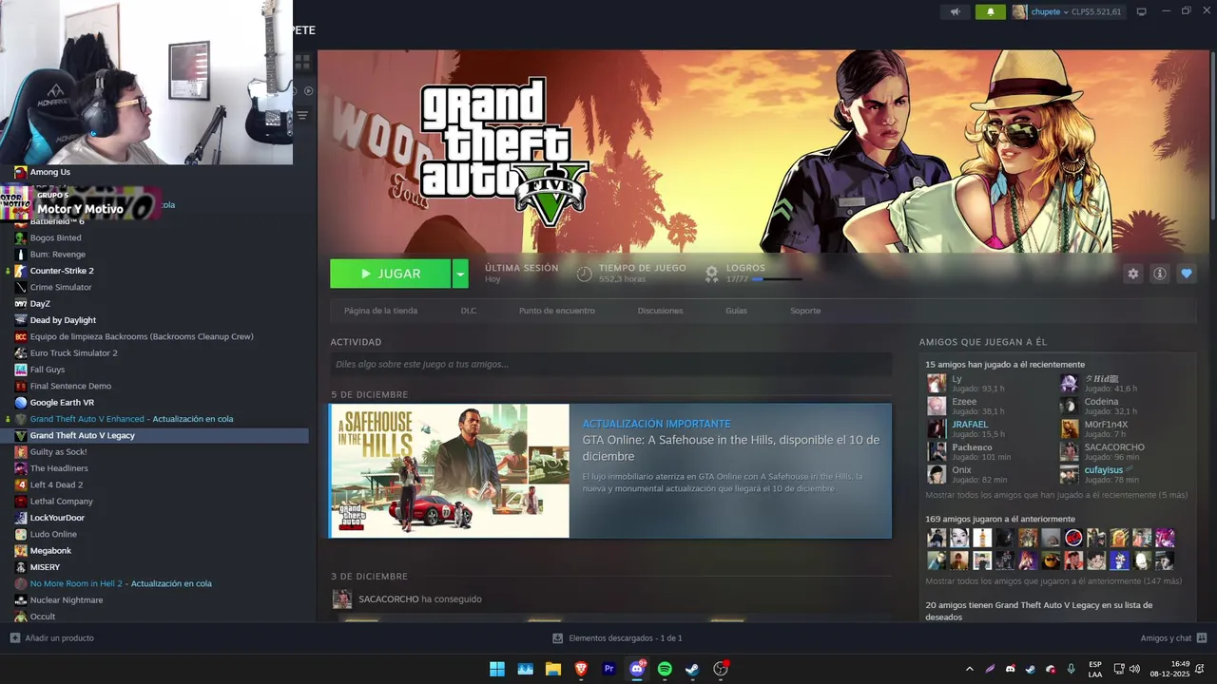Click the DayZ game icon

pyautogui.click(x=21, y=304)
